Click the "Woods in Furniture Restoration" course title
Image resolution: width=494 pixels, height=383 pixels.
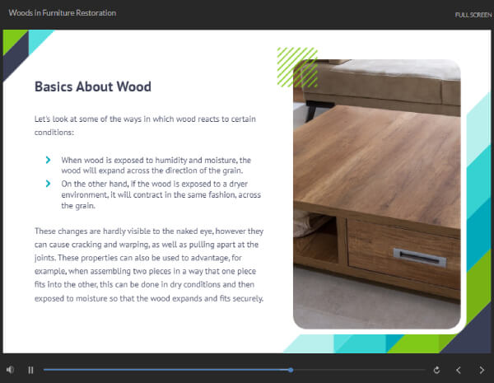pos(62,13)
